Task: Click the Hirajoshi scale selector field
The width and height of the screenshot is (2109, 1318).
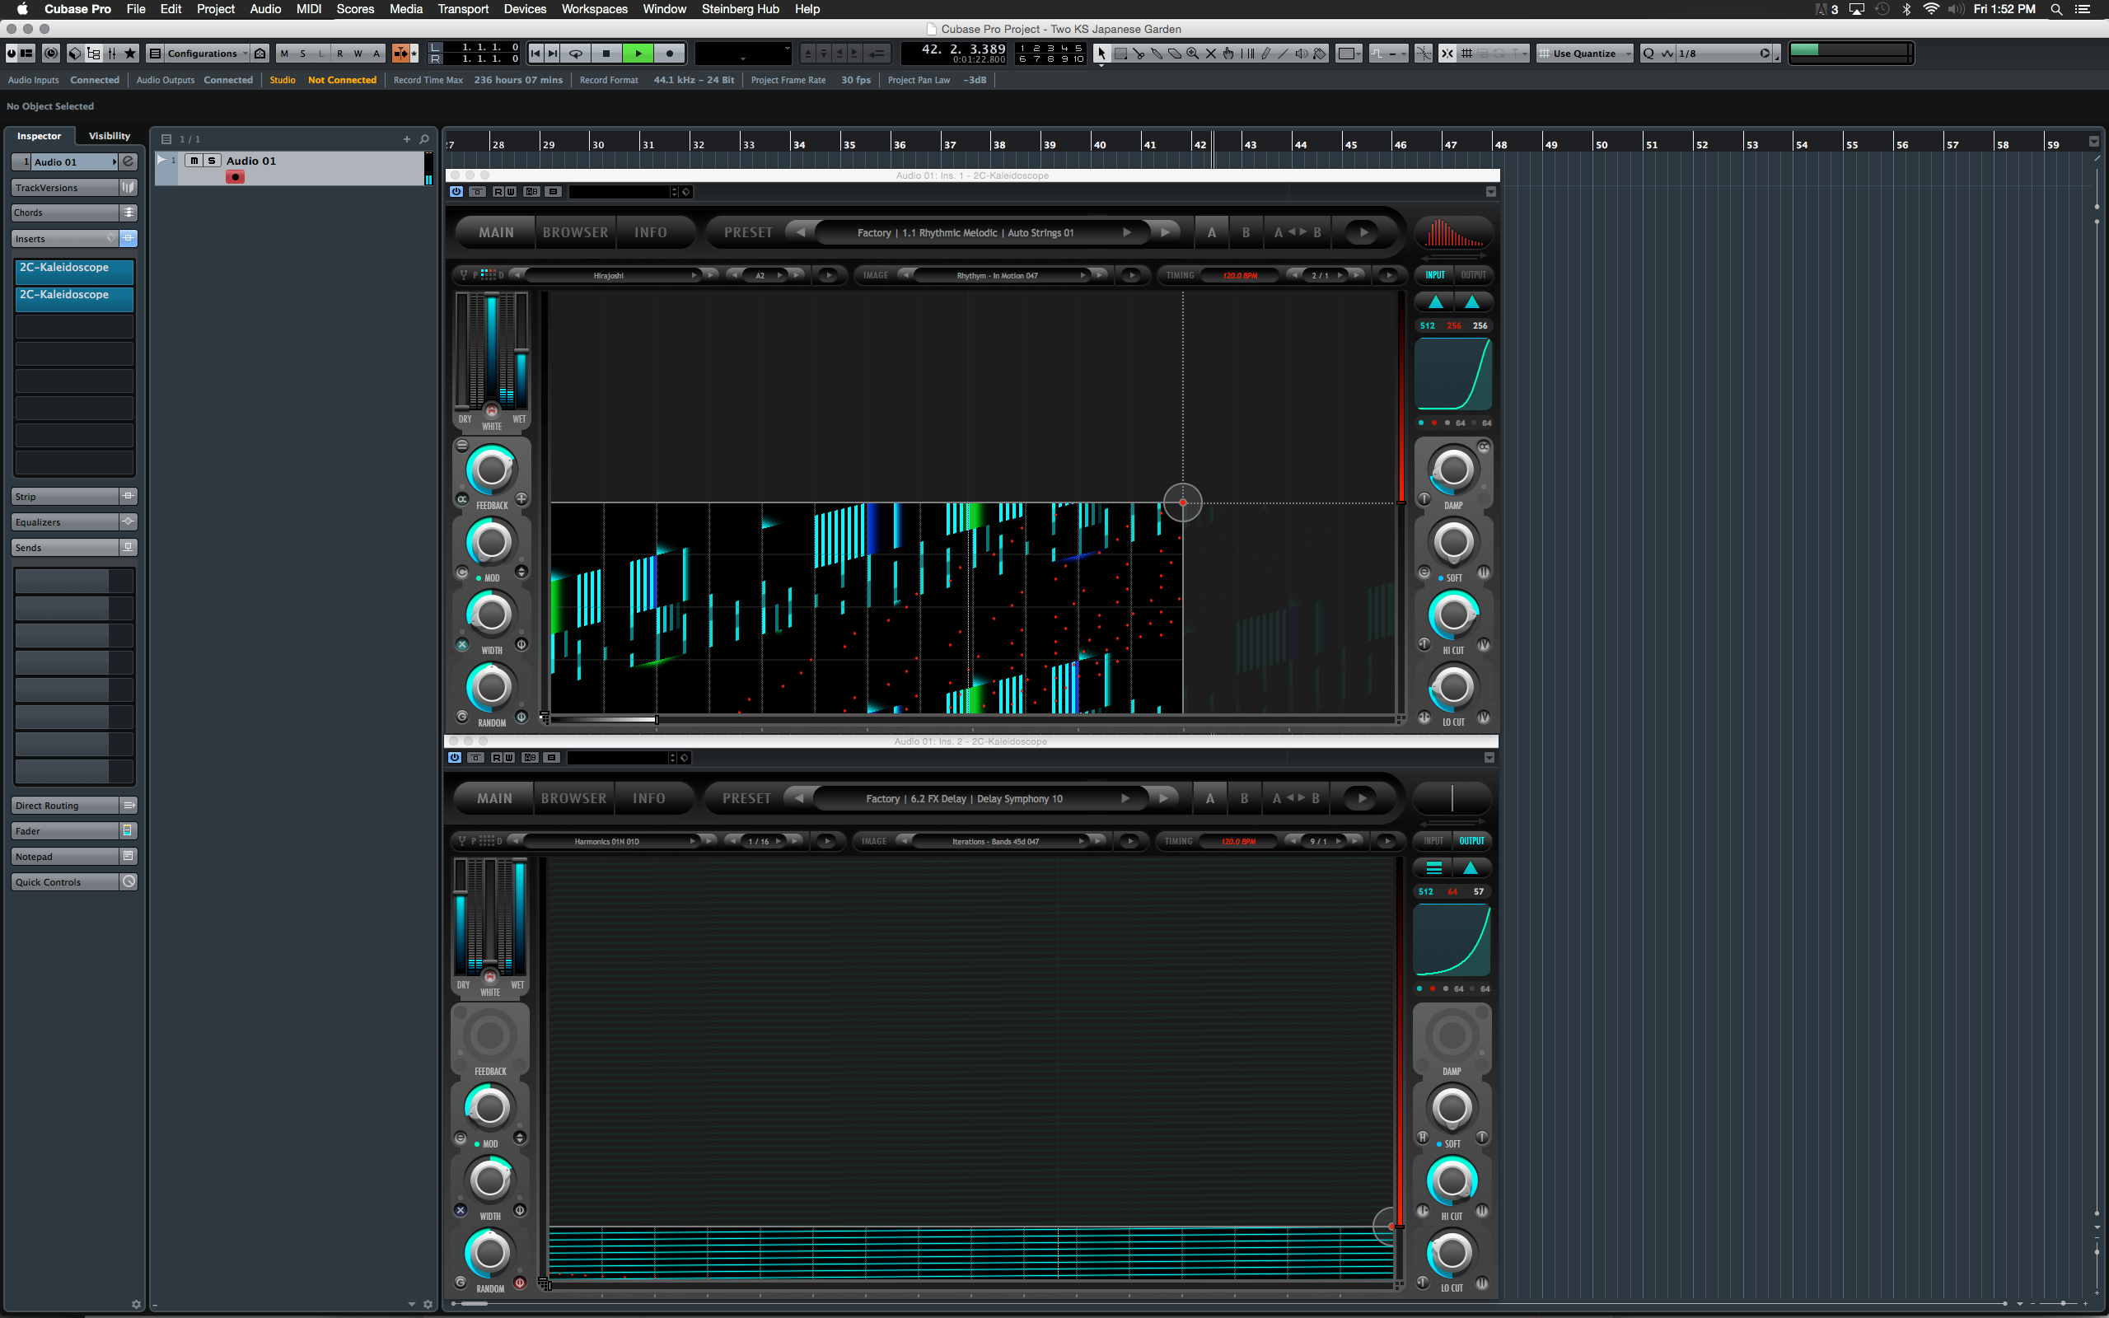Action: click(x=608, y=275)
